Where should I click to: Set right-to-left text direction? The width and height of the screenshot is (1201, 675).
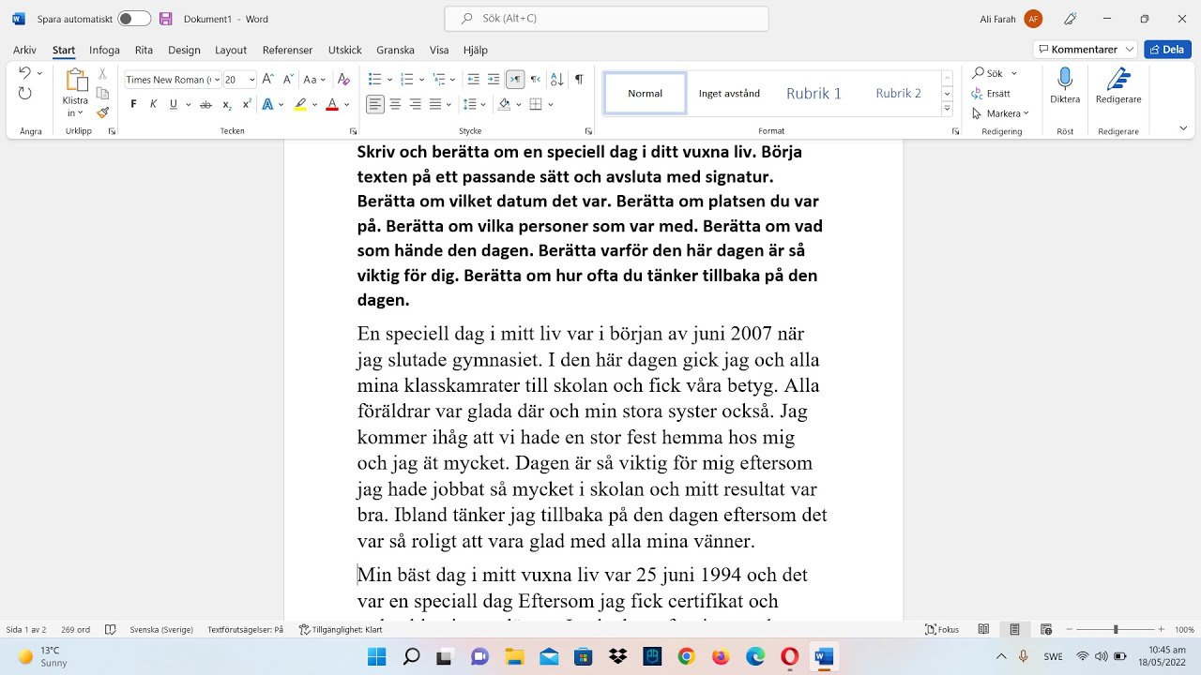tap(535, 80)
